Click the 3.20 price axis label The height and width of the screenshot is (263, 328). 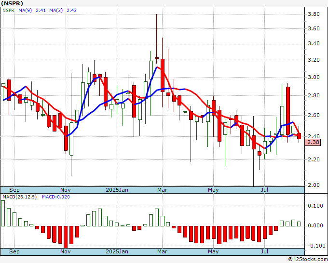314,60
